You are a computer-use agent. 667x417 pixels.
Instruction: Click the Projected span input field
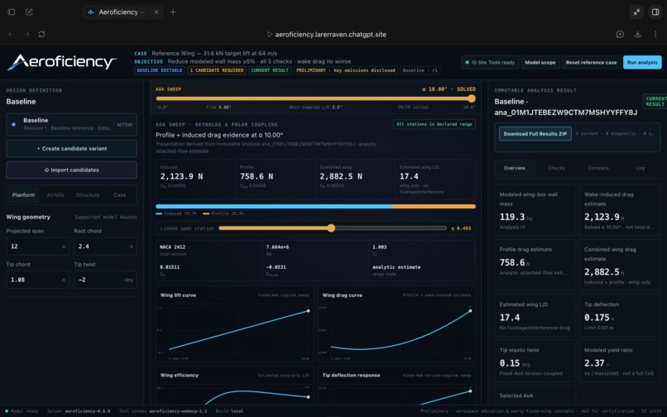37,247
